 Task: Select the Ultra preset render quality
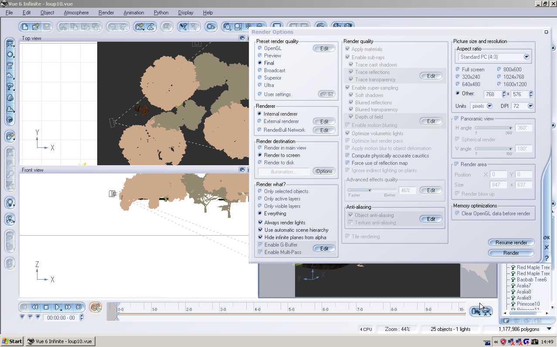260,85
